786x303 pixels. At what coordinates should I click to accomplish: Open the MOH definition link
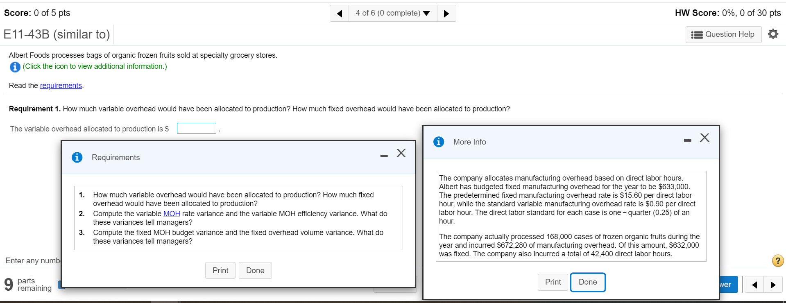pos(172,214)
